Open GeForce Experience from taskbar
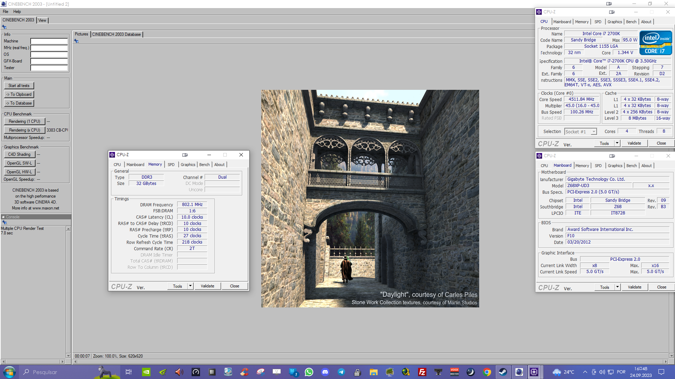Image resolution: width=675 pixels, height=379 pixels. (x=163, y=372)
